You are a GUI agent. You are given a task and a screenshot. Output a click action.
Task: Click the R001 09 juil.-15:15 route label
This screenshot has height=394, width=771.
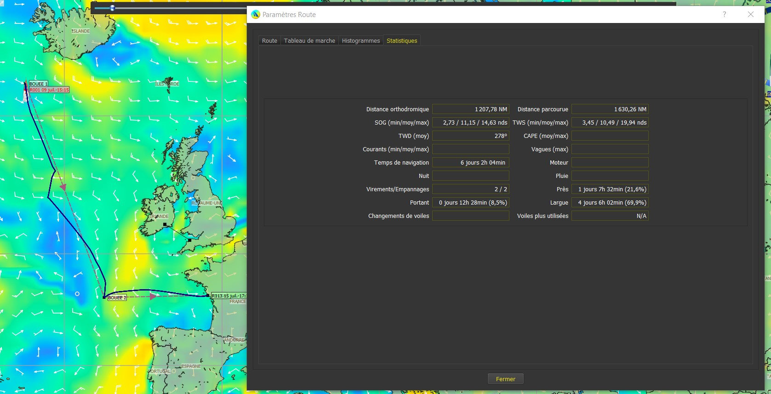(x=49, y=90)
